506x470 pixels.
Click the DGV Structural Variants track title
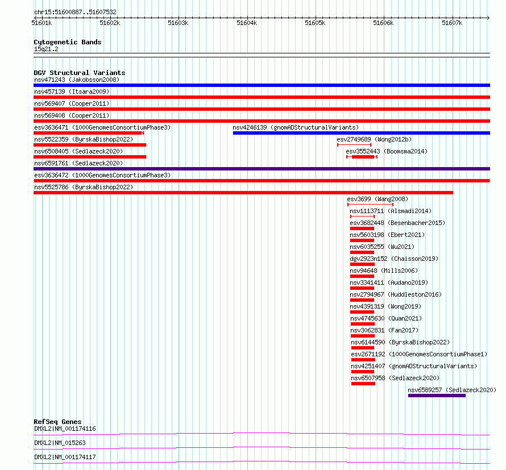[x=80, y=73]
